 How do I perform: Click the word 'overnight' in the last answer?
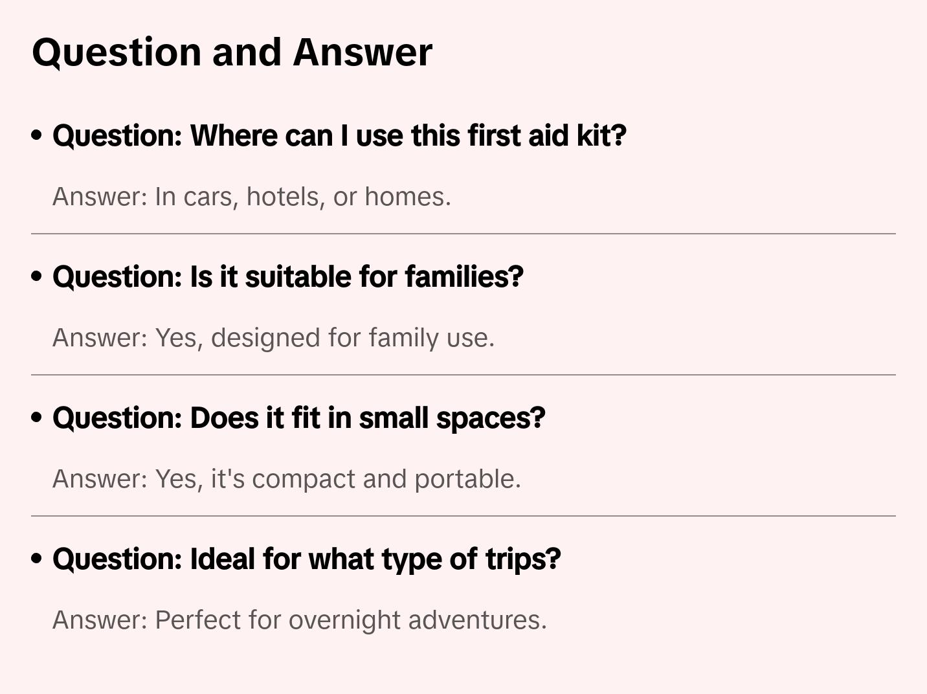point(345,620)
